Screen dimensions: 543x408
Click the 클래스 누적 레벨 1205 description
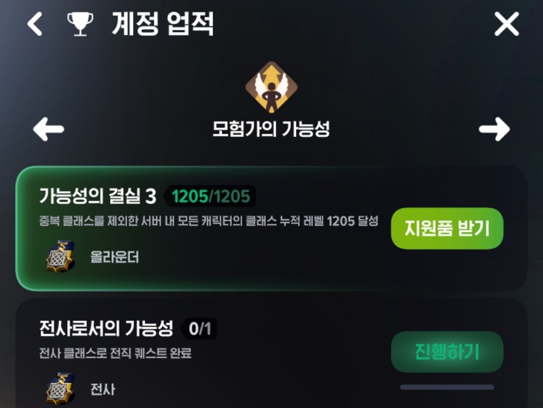point(209,221)
